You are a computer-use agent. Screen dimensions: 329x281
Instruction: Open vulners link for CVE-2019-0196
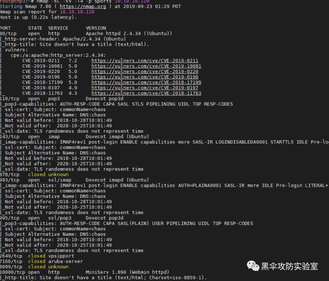(x=145, y=77)
